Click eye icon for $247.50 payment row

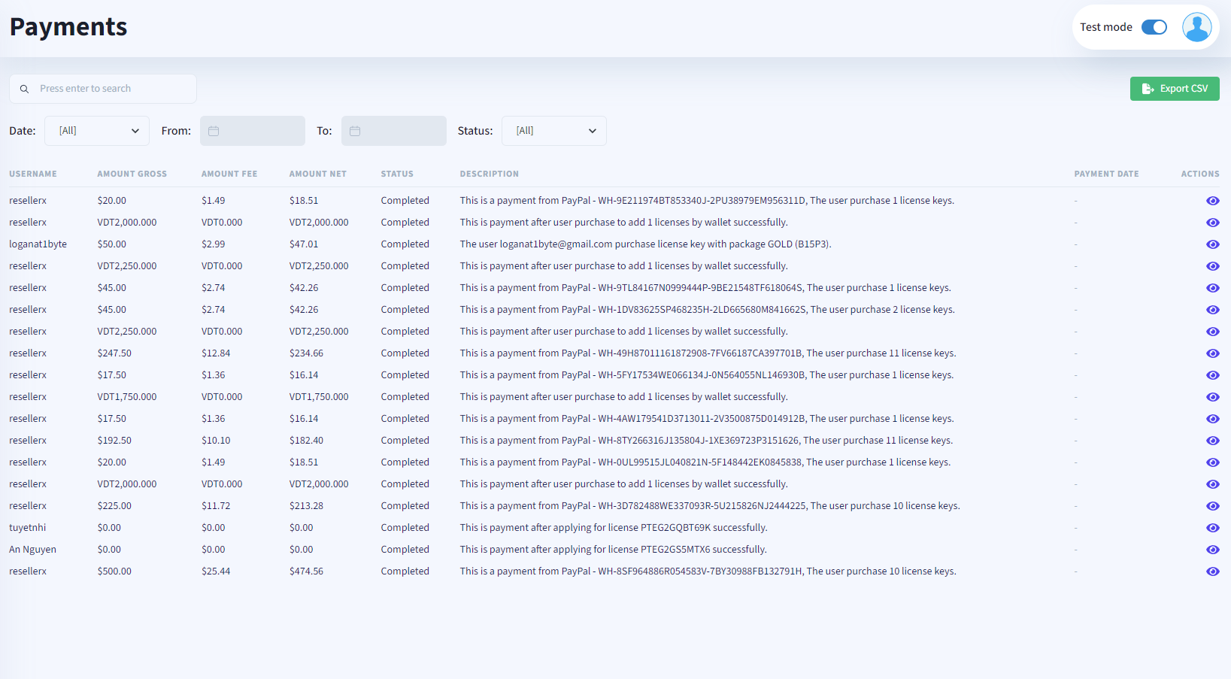[1212, 353]
